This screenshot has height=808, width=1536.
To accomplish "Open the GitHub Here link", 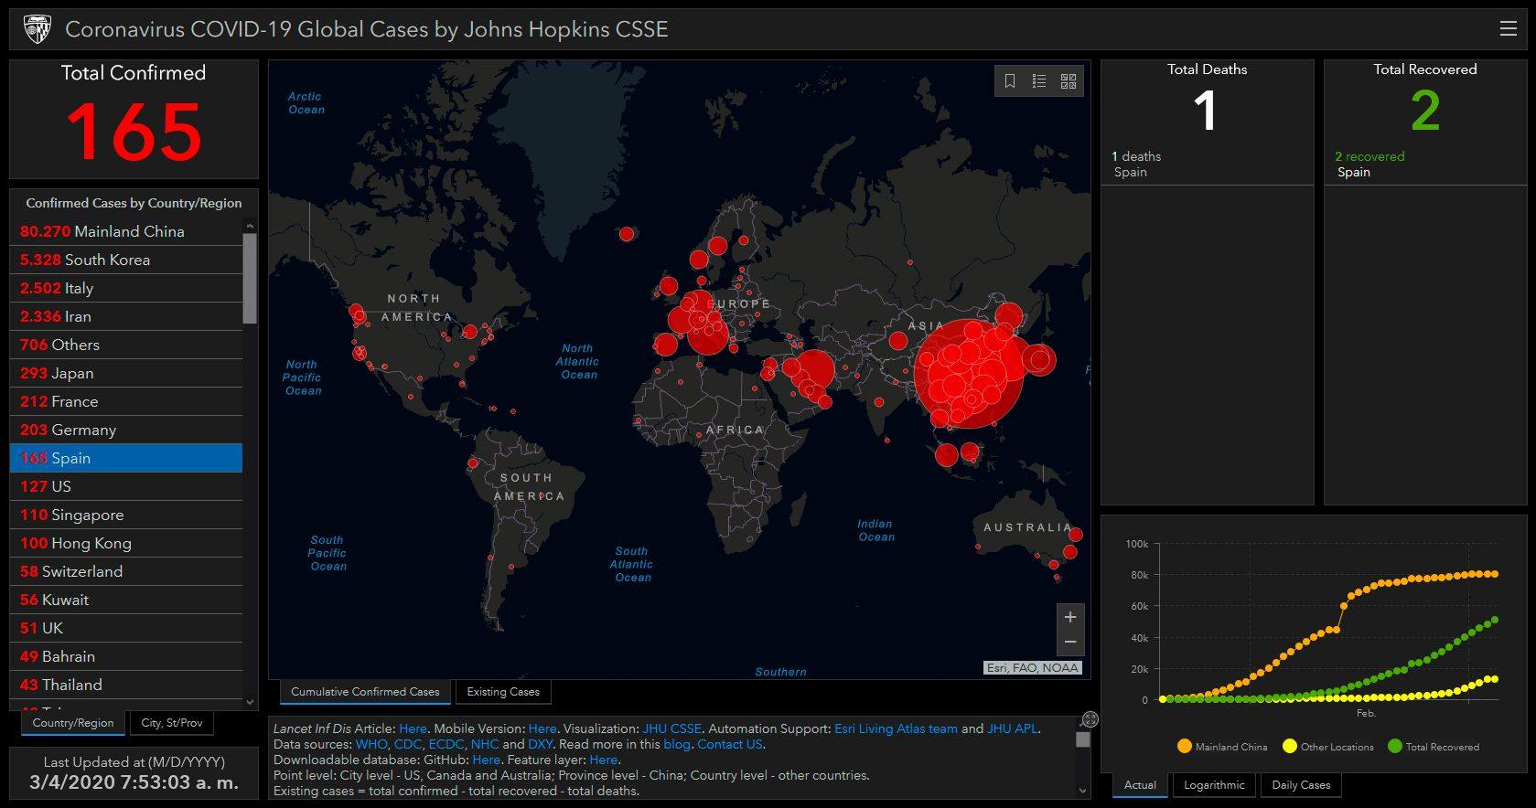I will click(x=486, y=760).
